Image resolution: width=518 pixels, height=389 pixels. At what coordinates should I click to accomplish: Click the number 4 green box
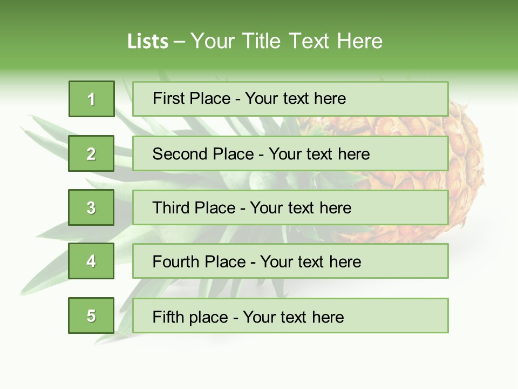pos(91,261)
